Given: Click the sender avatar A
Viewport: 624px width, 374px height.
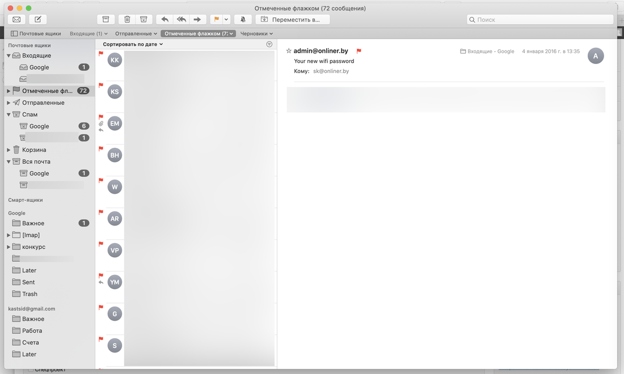Looking at the screenshot, I should (595, 56).
